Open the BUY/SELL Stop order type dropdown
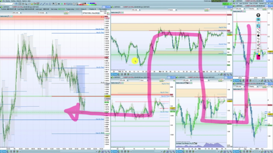The width and height of the screenshot is (273, 153). pos(91,13)
